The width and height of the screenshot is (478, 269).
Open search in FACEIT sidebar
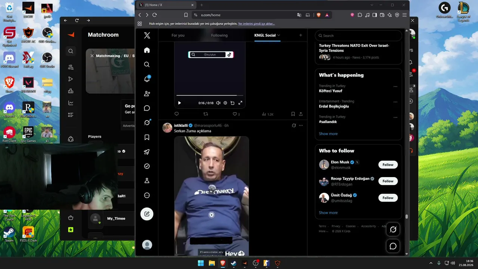tap(71, 51)
